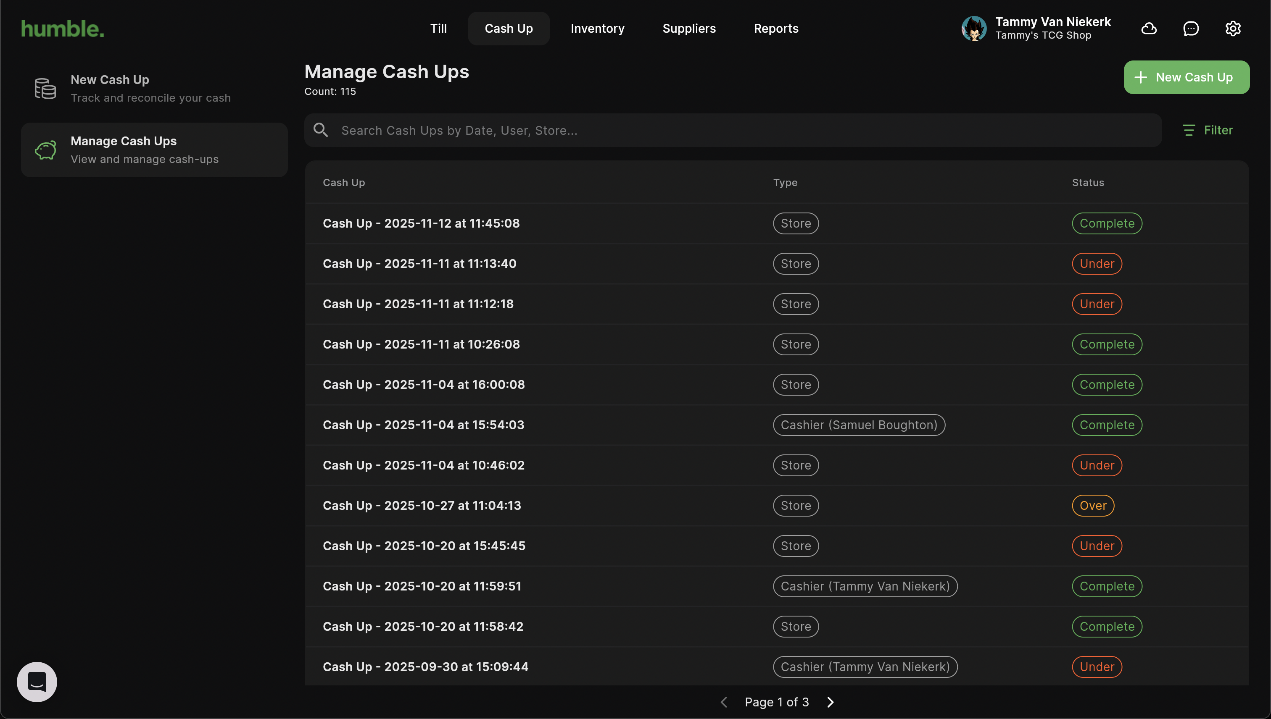This screenshot has width=1271, height=719.
Task: Select the Till tab
Action: click(438, 29)
